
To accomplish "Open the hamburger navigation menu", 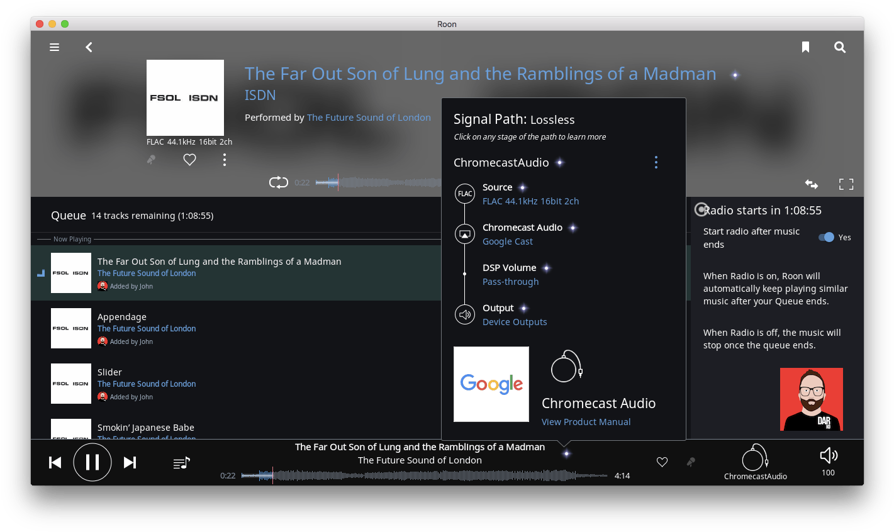I will point(54,47).
